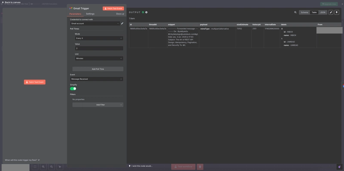Open the Event dropdown showing Message Received
This screenshot has height=171, width=344.
click(x=96, y=79)
